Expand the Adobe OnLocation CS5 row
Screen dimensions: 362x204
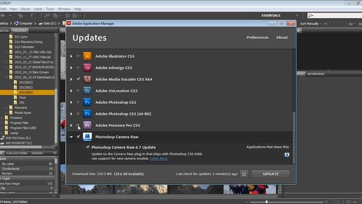coord(71,91)
